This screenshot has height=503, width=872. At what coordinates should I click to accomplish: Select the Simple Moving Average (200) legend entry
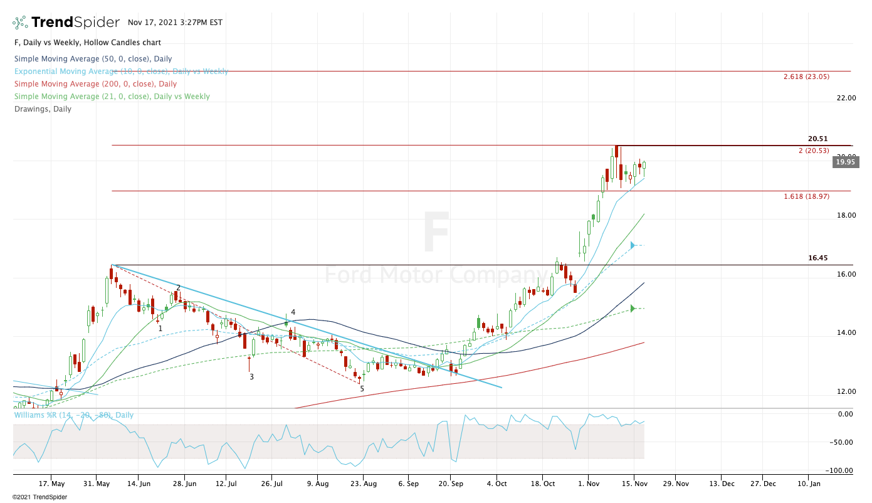pyautogui.click(x=95, y=84)
